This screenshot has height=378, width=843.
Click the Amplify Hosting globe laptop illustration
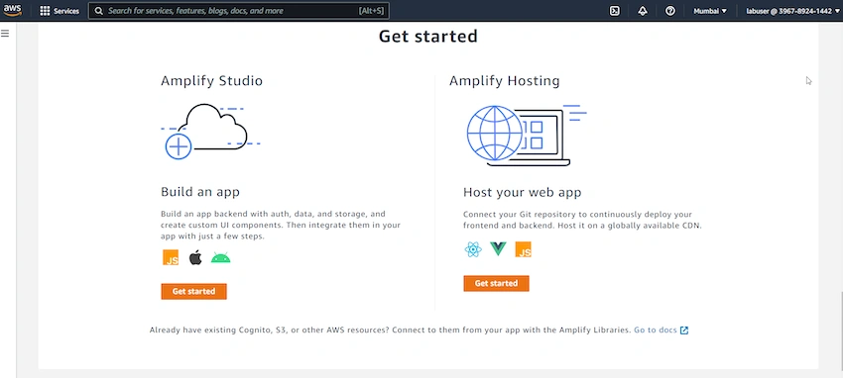[526, 136]
